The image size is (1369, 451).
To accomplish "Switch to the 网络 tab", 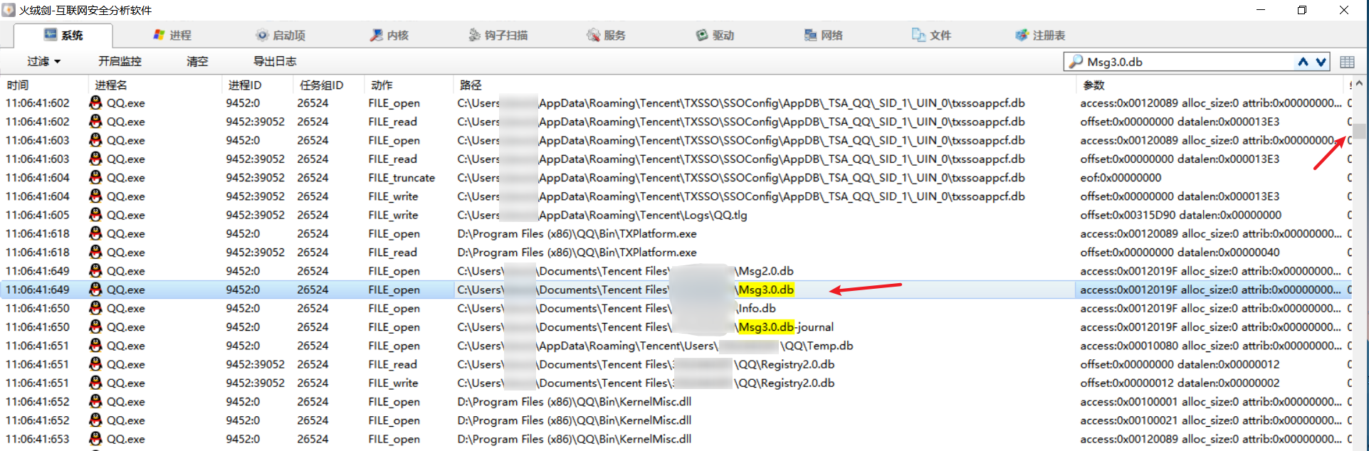I will [x=823, y=35].
